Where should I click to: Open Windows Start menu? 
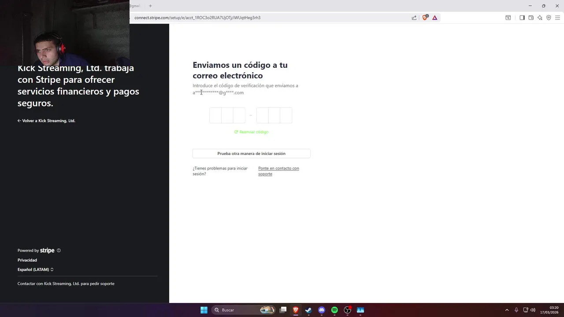point(204,310)
